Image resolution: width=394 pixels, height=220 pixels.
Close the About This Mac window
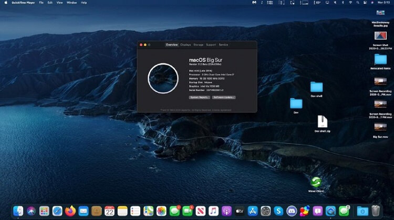click(141, 45)
